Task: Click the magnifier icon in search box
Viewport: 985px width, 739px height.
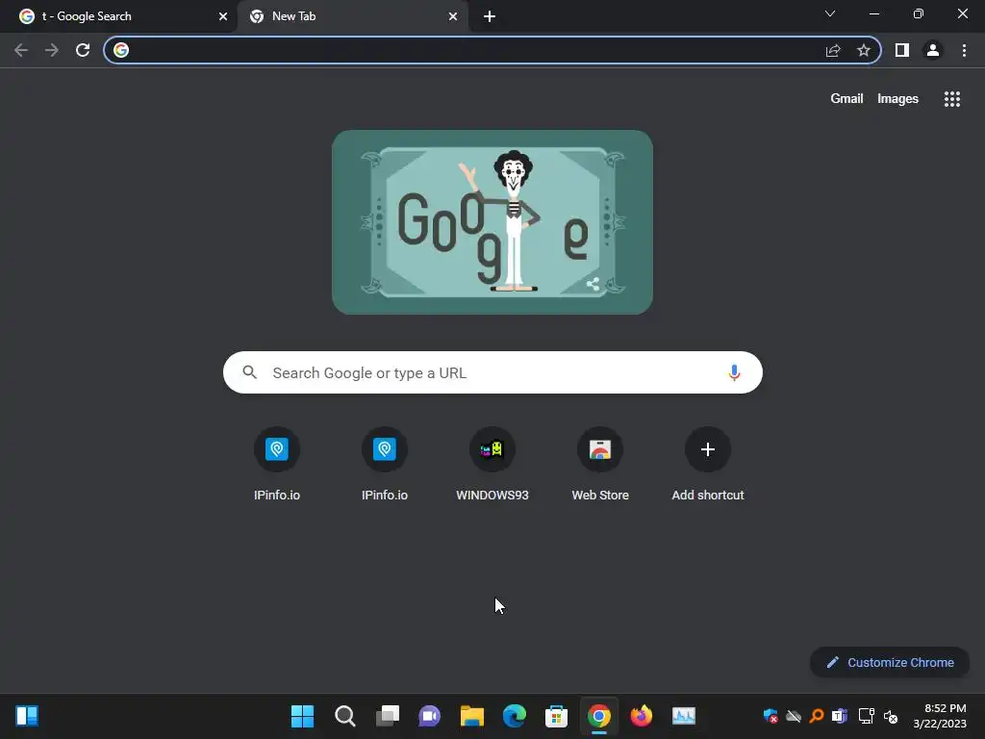Action: [250, 372]
